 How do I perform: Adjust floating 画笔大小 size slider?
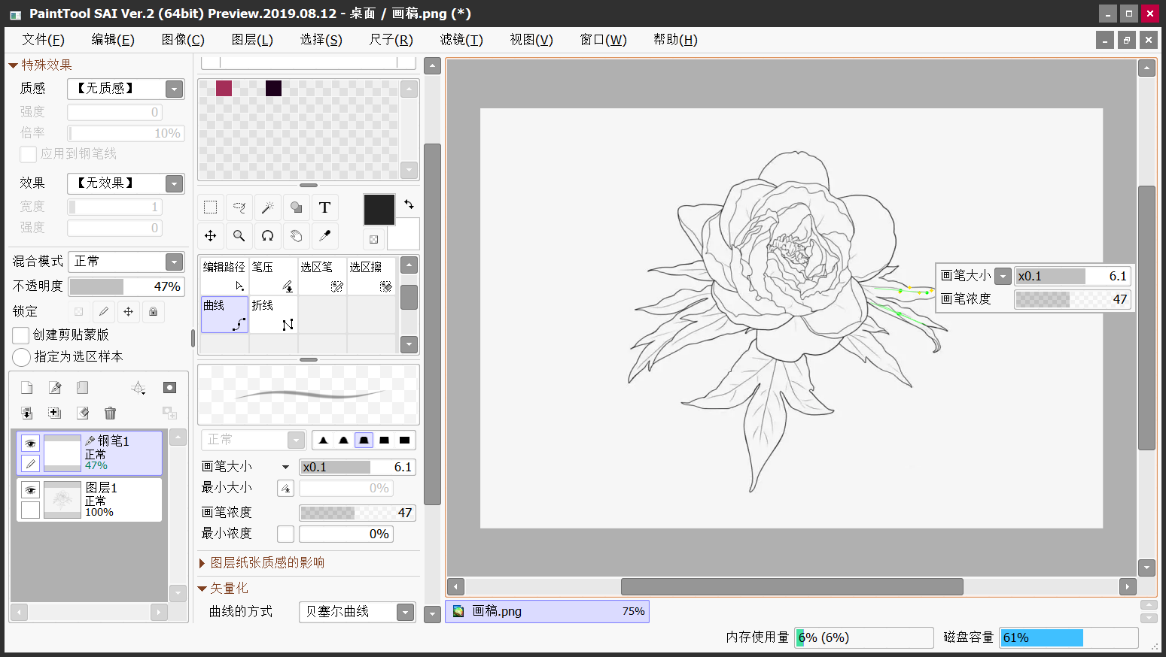pyautogui.click(x=1073, y=276)
